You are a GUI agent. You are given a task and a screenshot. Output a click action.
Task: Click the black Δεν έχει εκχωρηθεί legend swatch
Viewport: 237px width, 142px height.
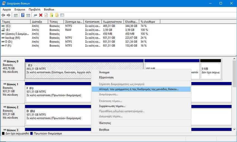[3, 134]
